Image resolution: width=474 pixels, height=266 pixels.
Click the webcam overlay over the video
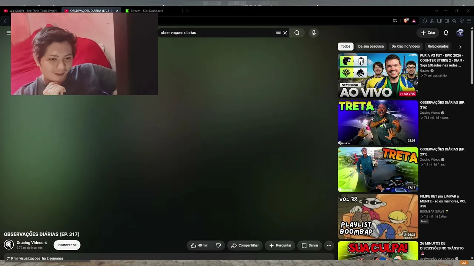(x=84, y=54)
